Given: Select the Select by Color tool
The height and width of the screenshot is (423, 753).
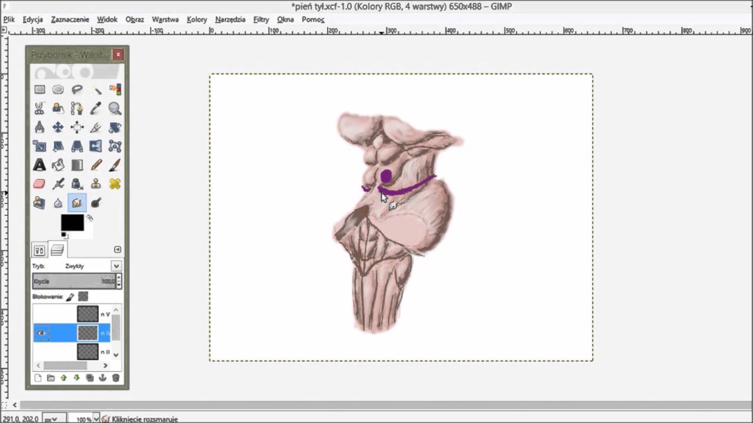Looking at the screenshot, I should pos(115,89).
